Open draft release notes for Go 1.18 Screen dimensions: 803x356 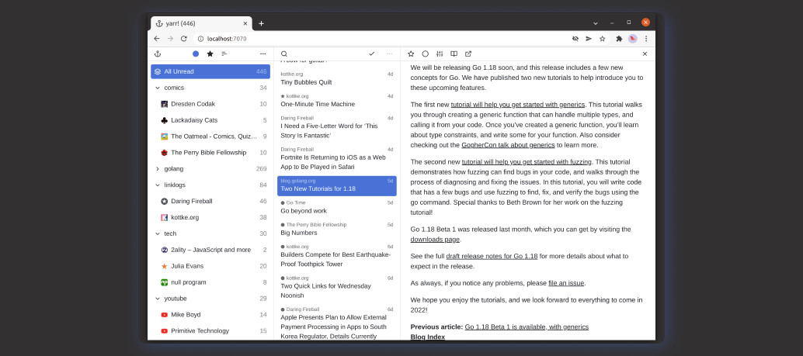tap(492, 256)
